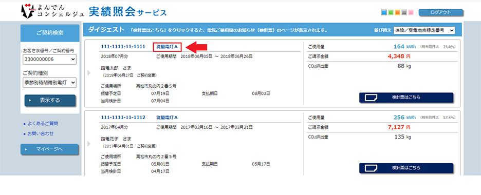
Task: Select the gray theme color swatch
Action: tap(404, 12)
